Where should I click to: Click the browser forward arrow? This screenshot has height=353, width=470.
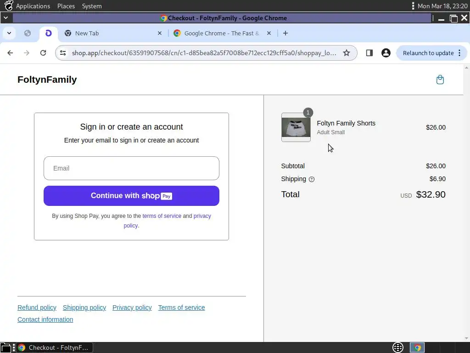click(x=27, y=53)
